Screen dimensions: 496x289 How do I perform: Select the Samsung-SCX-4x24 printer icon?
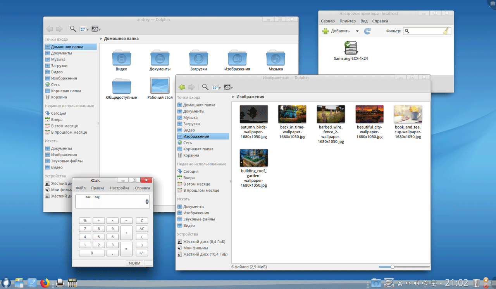pos(351,48)
